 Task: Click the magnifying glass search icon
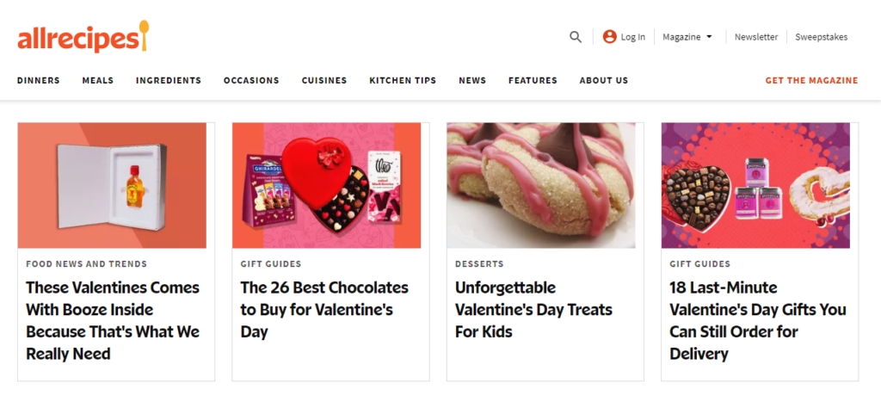(x=576, y=37)
